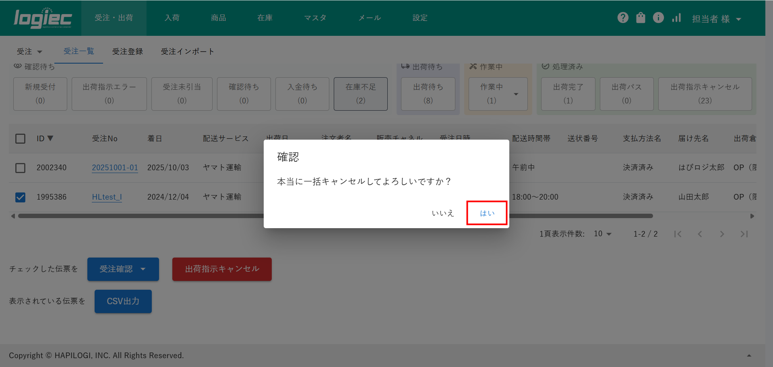
Task: Check the checkbox for order 2002340
Action: point(20,168)
